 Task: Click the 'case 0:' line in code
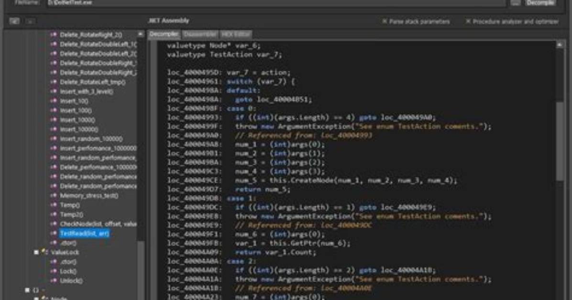pyautogui.click(x=241, y=108)
